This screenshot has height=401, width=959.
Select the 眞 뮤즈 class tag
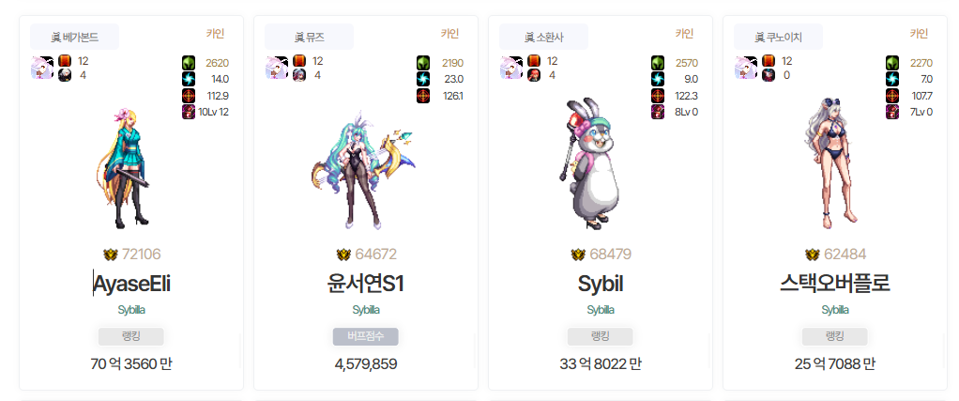309,37
